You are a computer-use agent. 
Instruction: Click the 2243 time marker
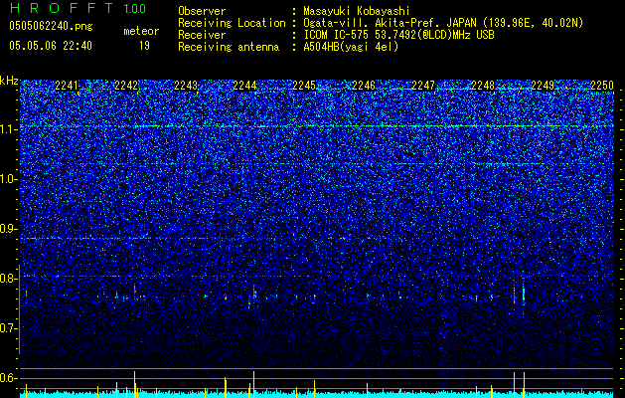pyautogui.click(x=186, y=86)
